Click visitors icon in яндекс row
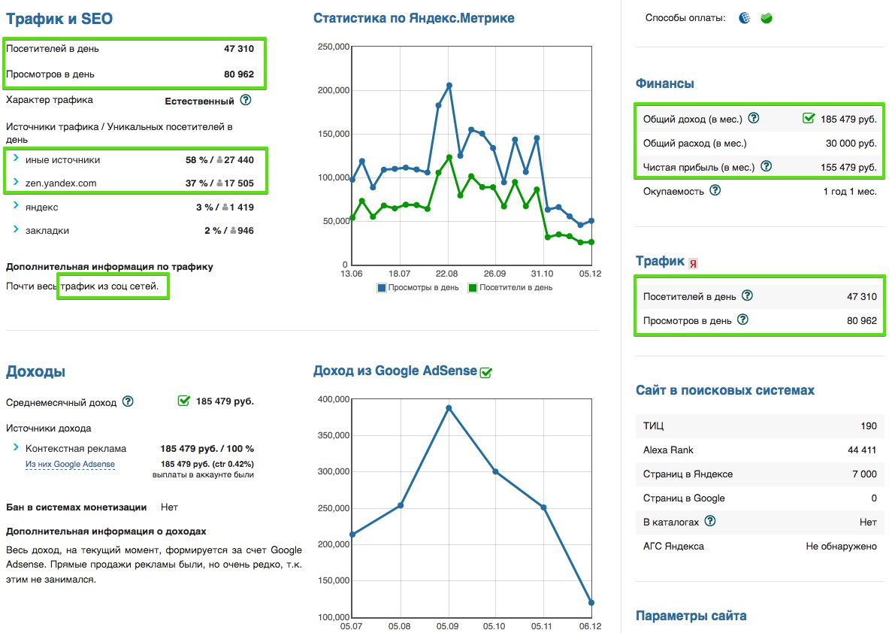 [x=225, y=207]
